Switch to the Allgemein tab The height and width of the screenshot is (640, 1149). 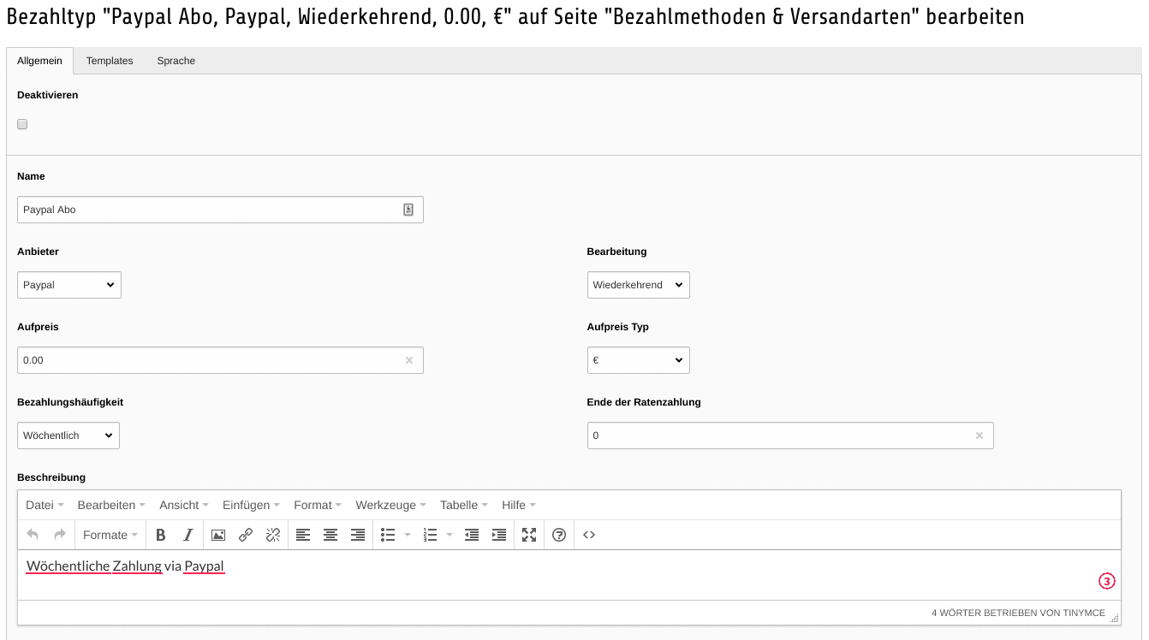pos(39,61)
